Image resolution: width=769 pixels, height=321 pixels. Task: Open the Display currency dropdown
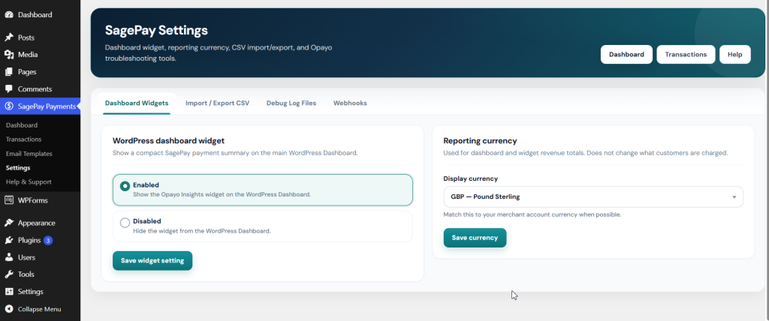click(x=593, y=197)
